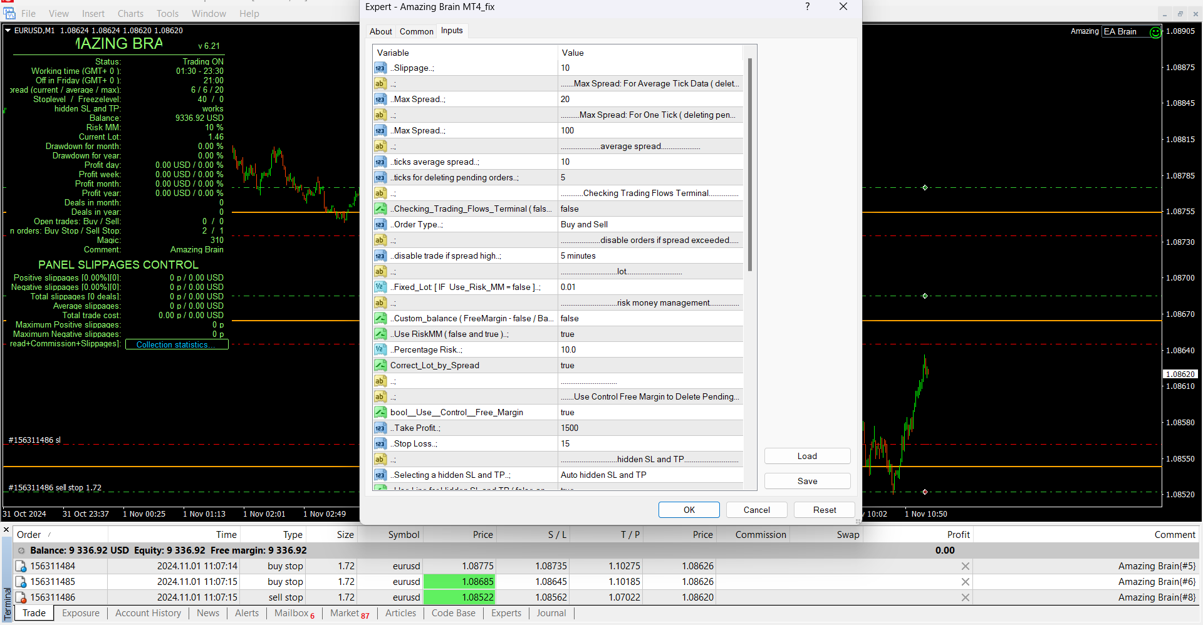Click the integer icon beside Slippage variable
Viewport: 1203px width, 625px height.
(x=380, y=68)
